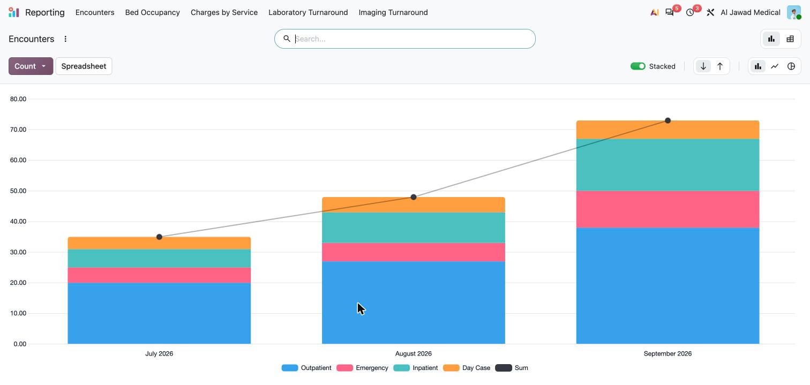Open the Encounters menu

click(95, 12)
